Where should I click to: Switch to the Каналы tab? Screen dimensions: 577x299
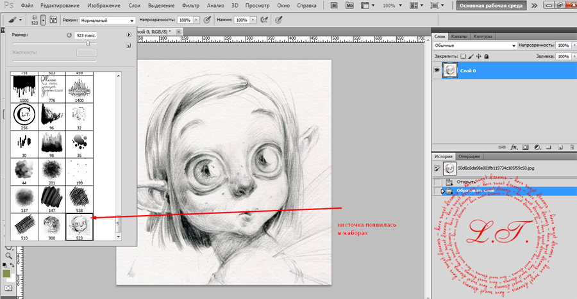coord(459,36)
